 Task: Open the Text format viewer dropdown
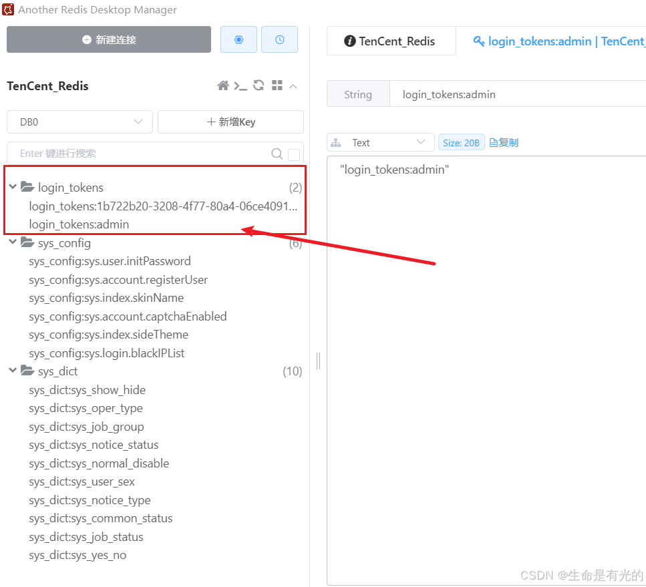tap(381, 142)
